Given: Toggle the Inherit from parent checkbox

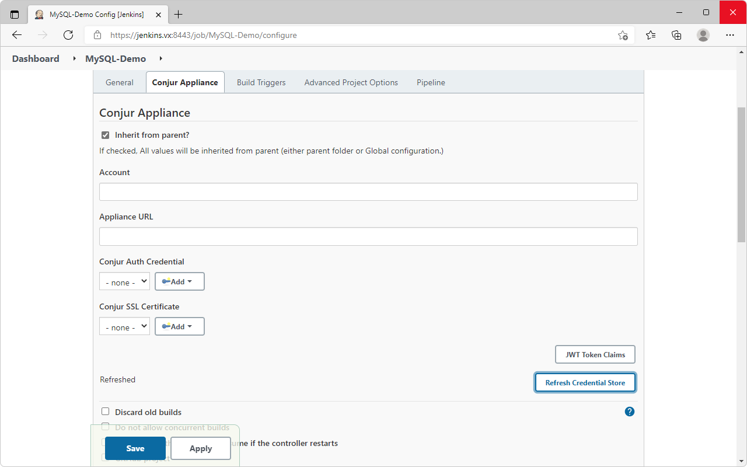Looking at the screenshot, I should pyautogui.click(x=106, y=135).
